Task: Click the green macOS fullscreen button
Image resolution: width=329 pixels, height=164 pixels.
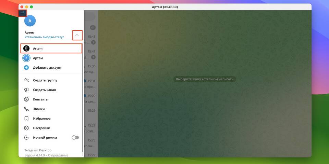Action: pyautogui.click(x=32, y=7)
